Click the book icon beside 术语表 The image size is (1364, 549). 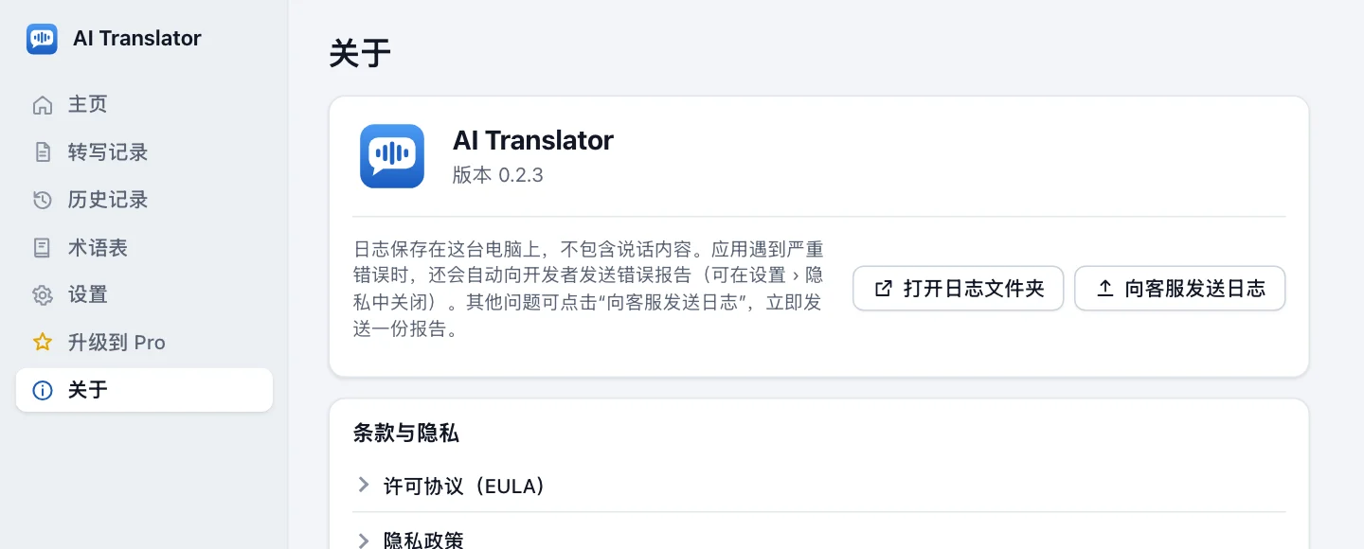(x=43, y=248)
